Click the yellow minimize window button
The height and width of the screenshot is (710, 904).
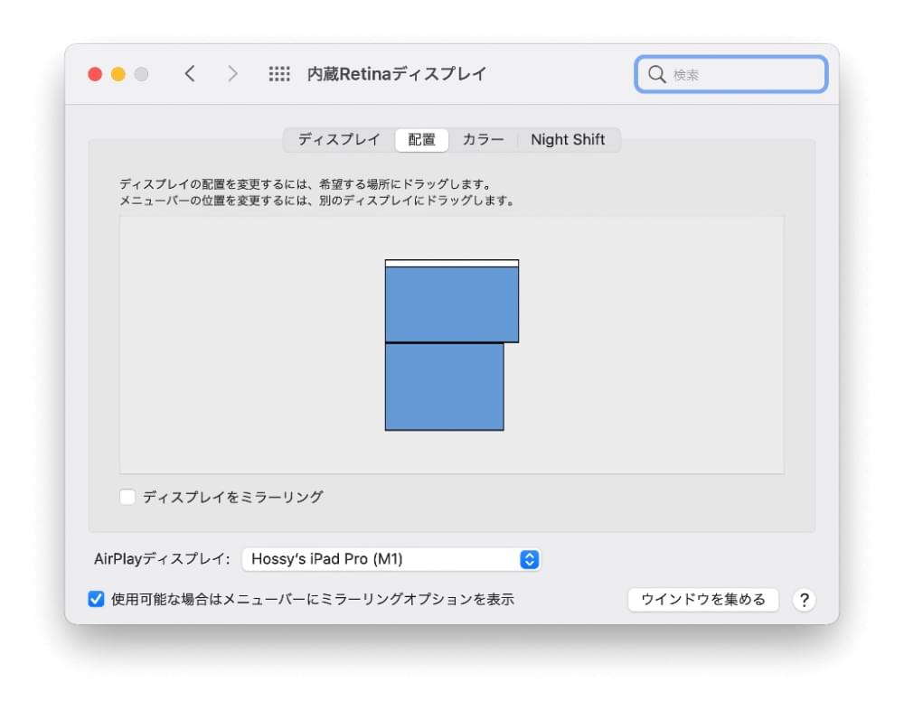(118, 74)
